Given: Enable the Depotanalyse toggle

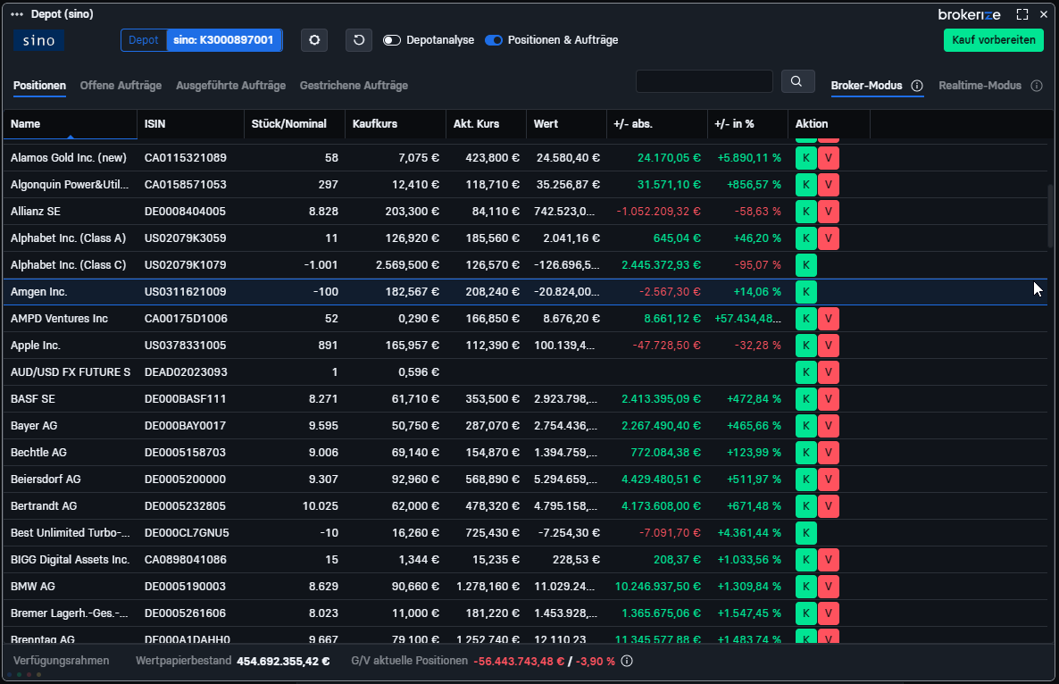Looking at the screenshot, I should click(392, 40).
